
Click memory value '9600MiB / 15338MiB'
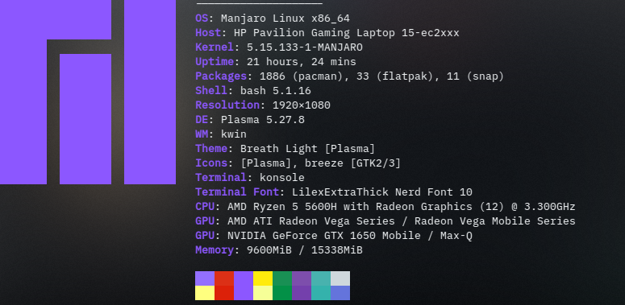tap(305, 250)
